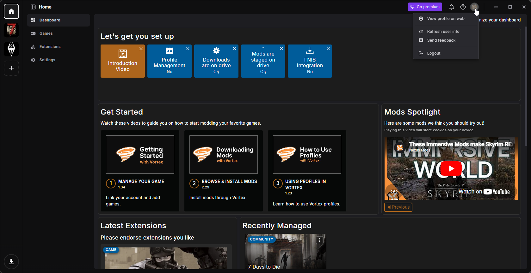Image resolution: width=531 pixels, height=273 pixels.
Task: Play the Mods Spotlight YouTube video
Action: [x=451, y=169]
